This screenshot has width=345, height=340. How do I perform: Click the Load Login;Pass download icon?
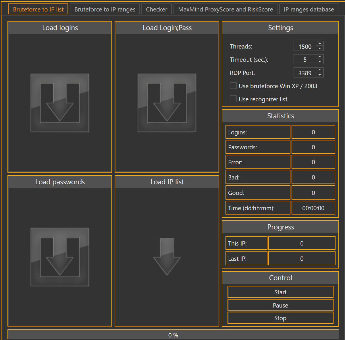click(x=167, y=103)
